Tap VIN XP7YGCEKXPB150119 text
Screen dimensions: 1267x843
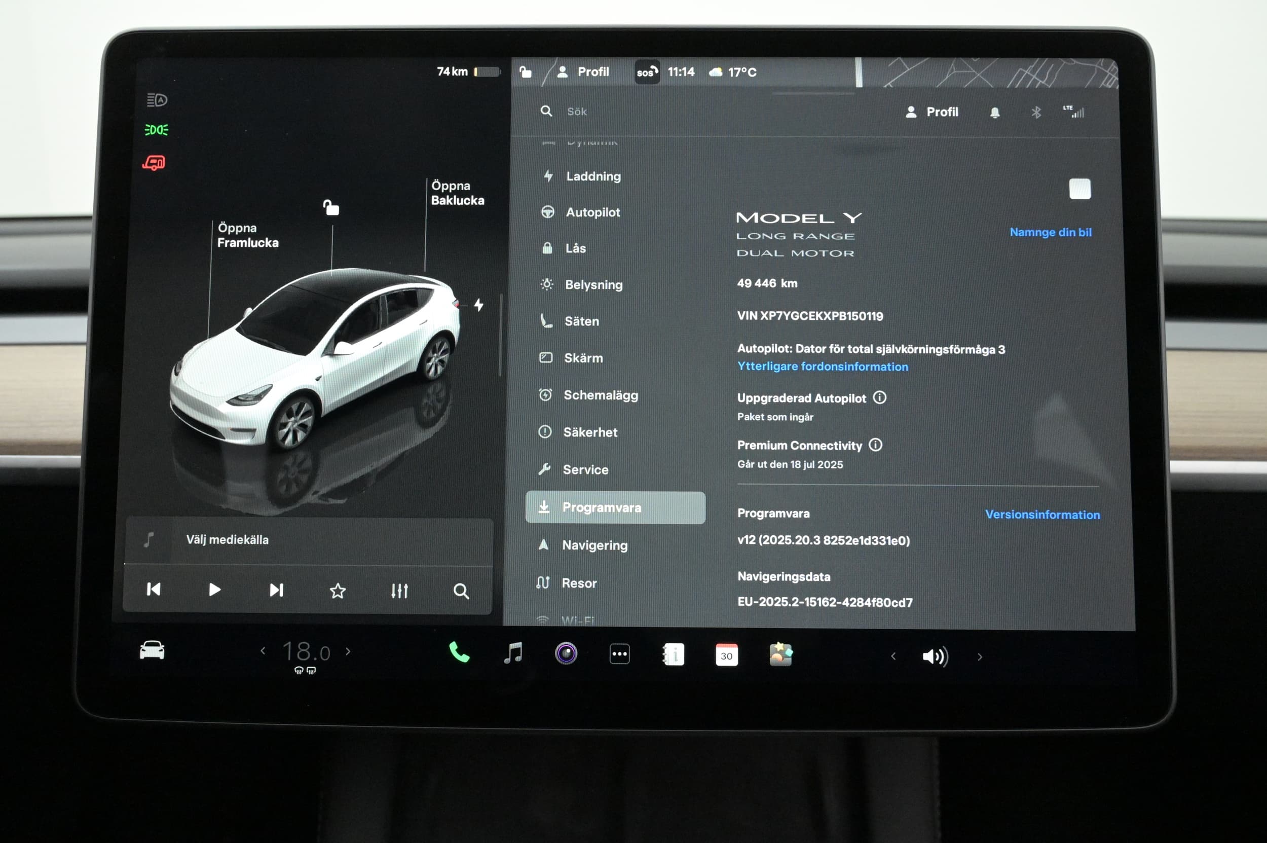pyautogui.click(x=810, y=316)
